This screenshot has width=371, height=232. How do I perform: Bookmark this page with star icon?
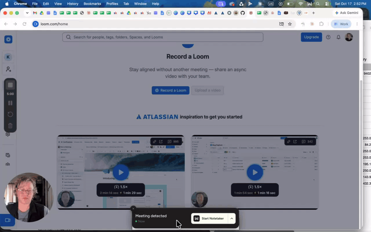pos(290,24)
